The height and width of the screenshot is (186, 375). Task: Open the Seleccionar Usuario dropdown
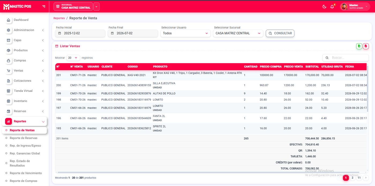click(186, 33)
